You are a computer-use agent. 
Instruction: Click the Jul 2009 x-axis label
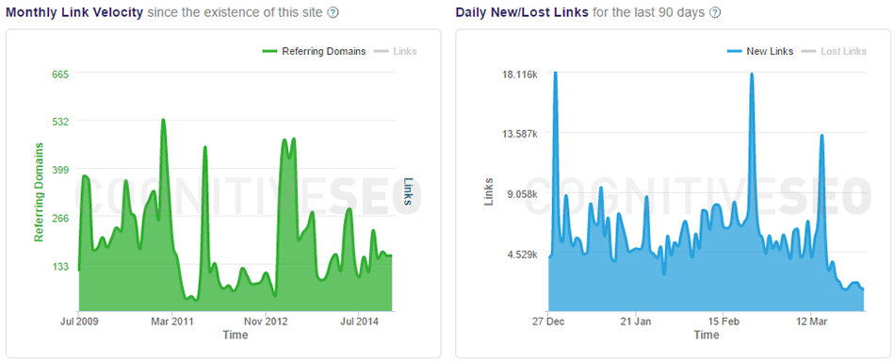(x=79, y=322)
